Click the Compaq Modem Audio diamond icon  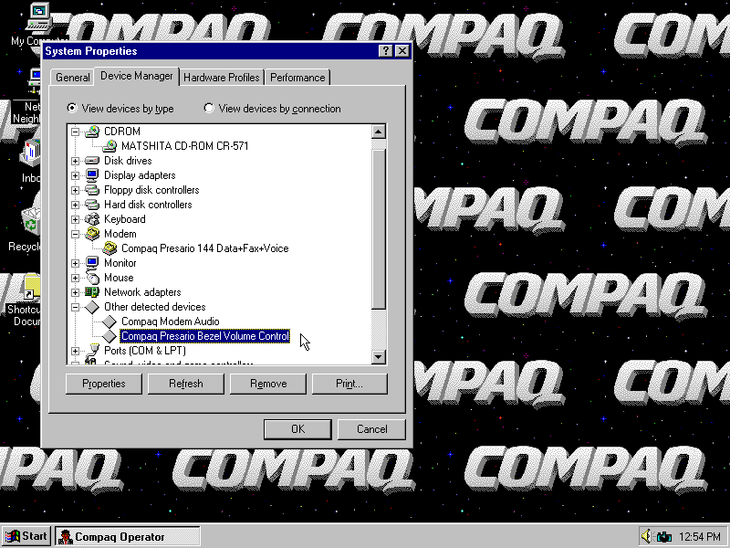[x=109, y=321]
